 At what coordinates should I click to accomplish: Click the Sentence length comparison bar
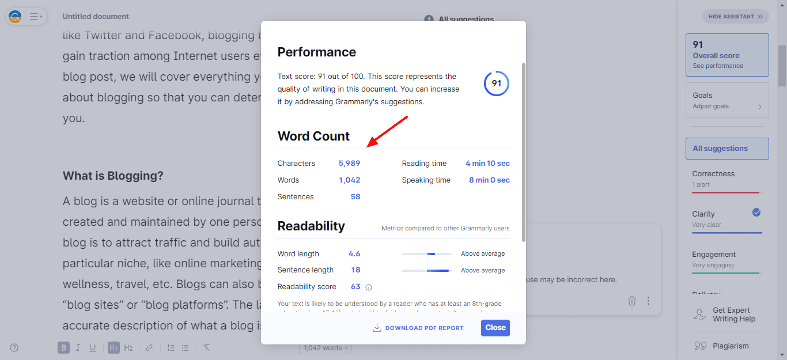(x=426, y=270)
